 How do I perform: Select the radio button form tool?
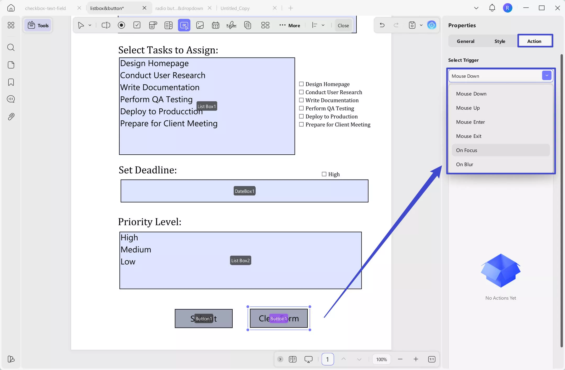121,25
